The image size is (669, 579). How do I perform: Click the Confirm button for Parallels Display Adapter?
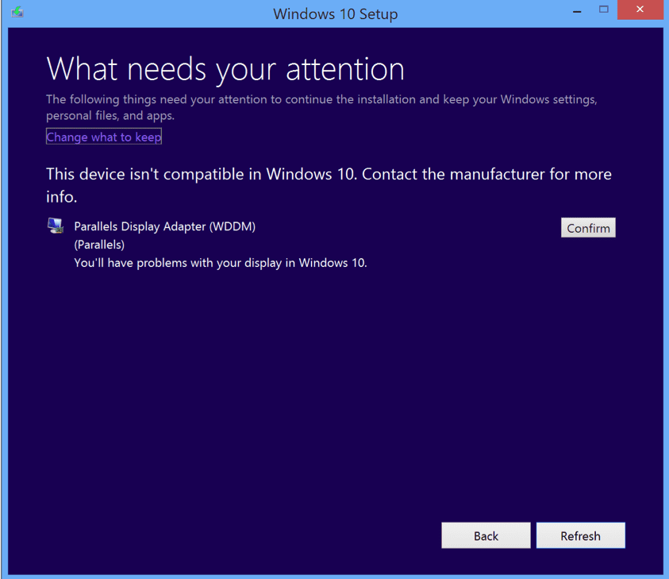(x=588, y=228)
